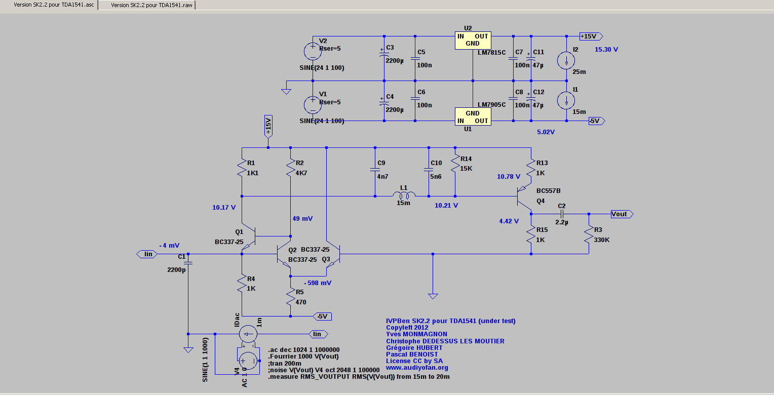Screen dimensions: 774x395
Task: Click the SINE(1 1 1000) vertical text
Action: point(205,360)
